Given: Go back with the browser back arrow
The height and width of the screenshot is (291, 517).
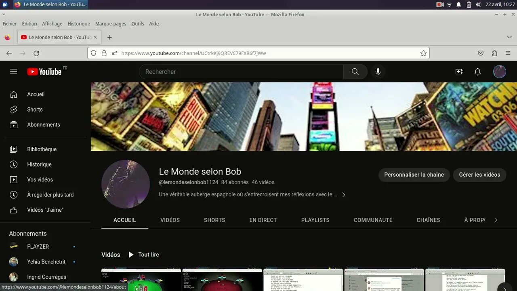Looking at the screenshot, I should (9, 53).
